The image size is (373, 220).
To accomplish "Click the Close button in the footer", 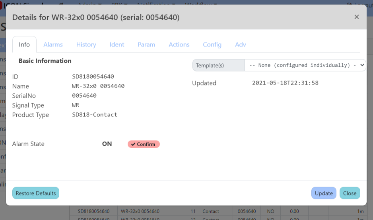I will coord(350,193).
